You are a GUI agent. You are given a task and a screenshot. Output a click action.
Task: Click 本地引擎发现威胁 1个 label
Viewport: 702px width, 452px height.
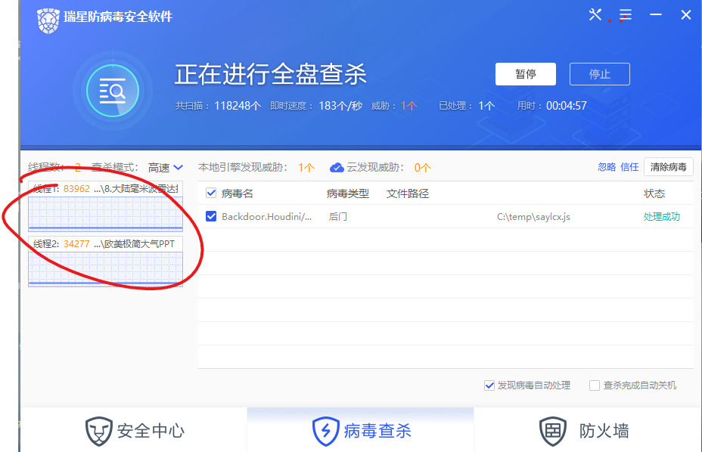pos(256,168)
